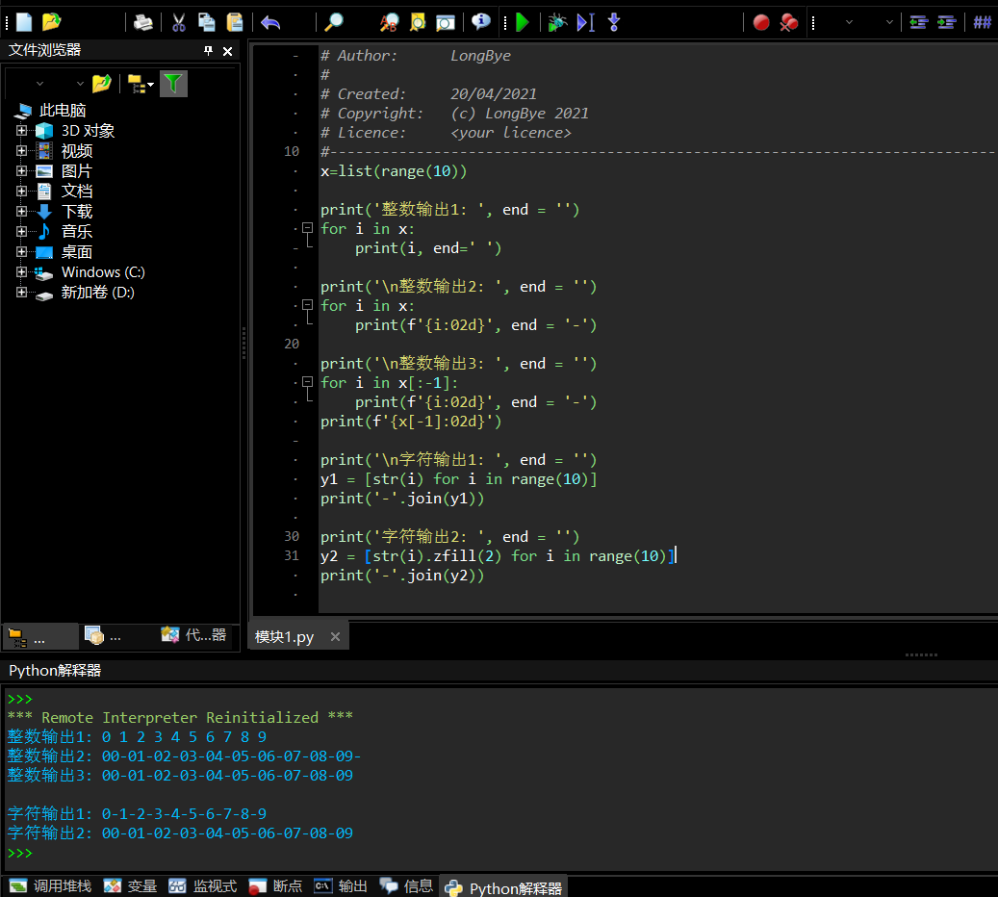998x897 pixels.
Task: Click the Run to Cursor icon
Action: (x=585, y=22)
